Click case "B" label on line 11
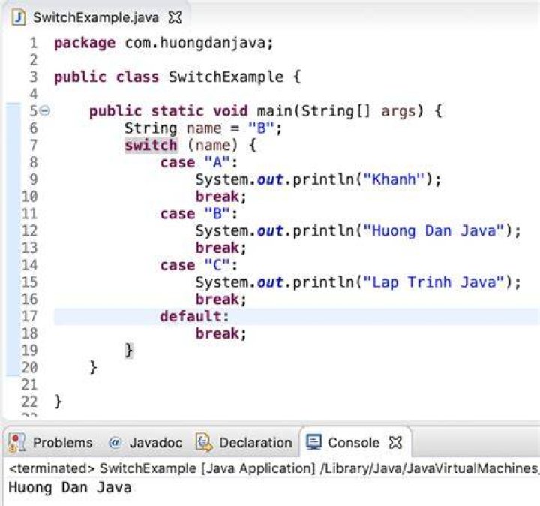Screen dimensions: 540x506 tap(199, 214)
